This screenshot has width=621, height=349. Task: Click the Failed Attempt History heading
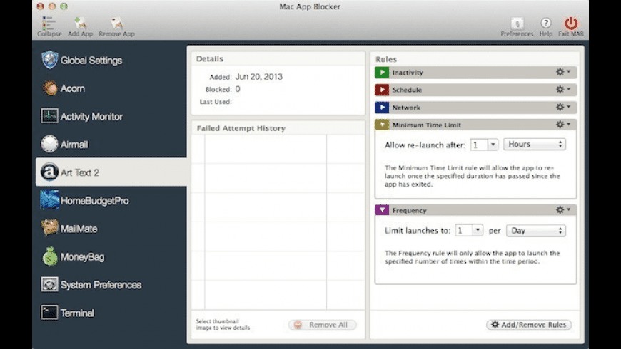(x=241, y=128)
